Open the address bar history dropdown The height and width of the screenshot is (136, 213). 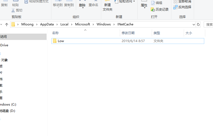point(194,25)
